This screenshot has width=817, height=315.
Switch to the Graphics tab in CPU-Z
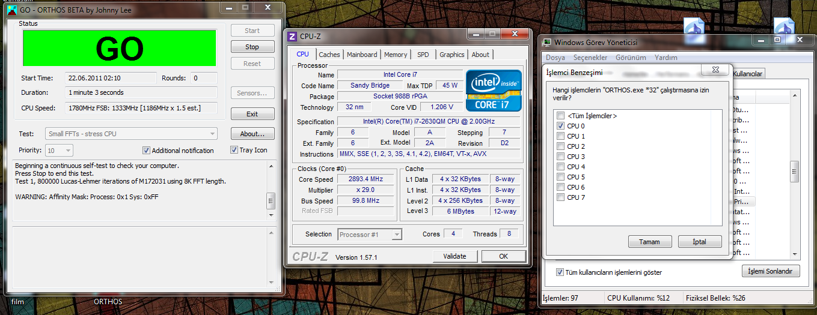point(452,55)
